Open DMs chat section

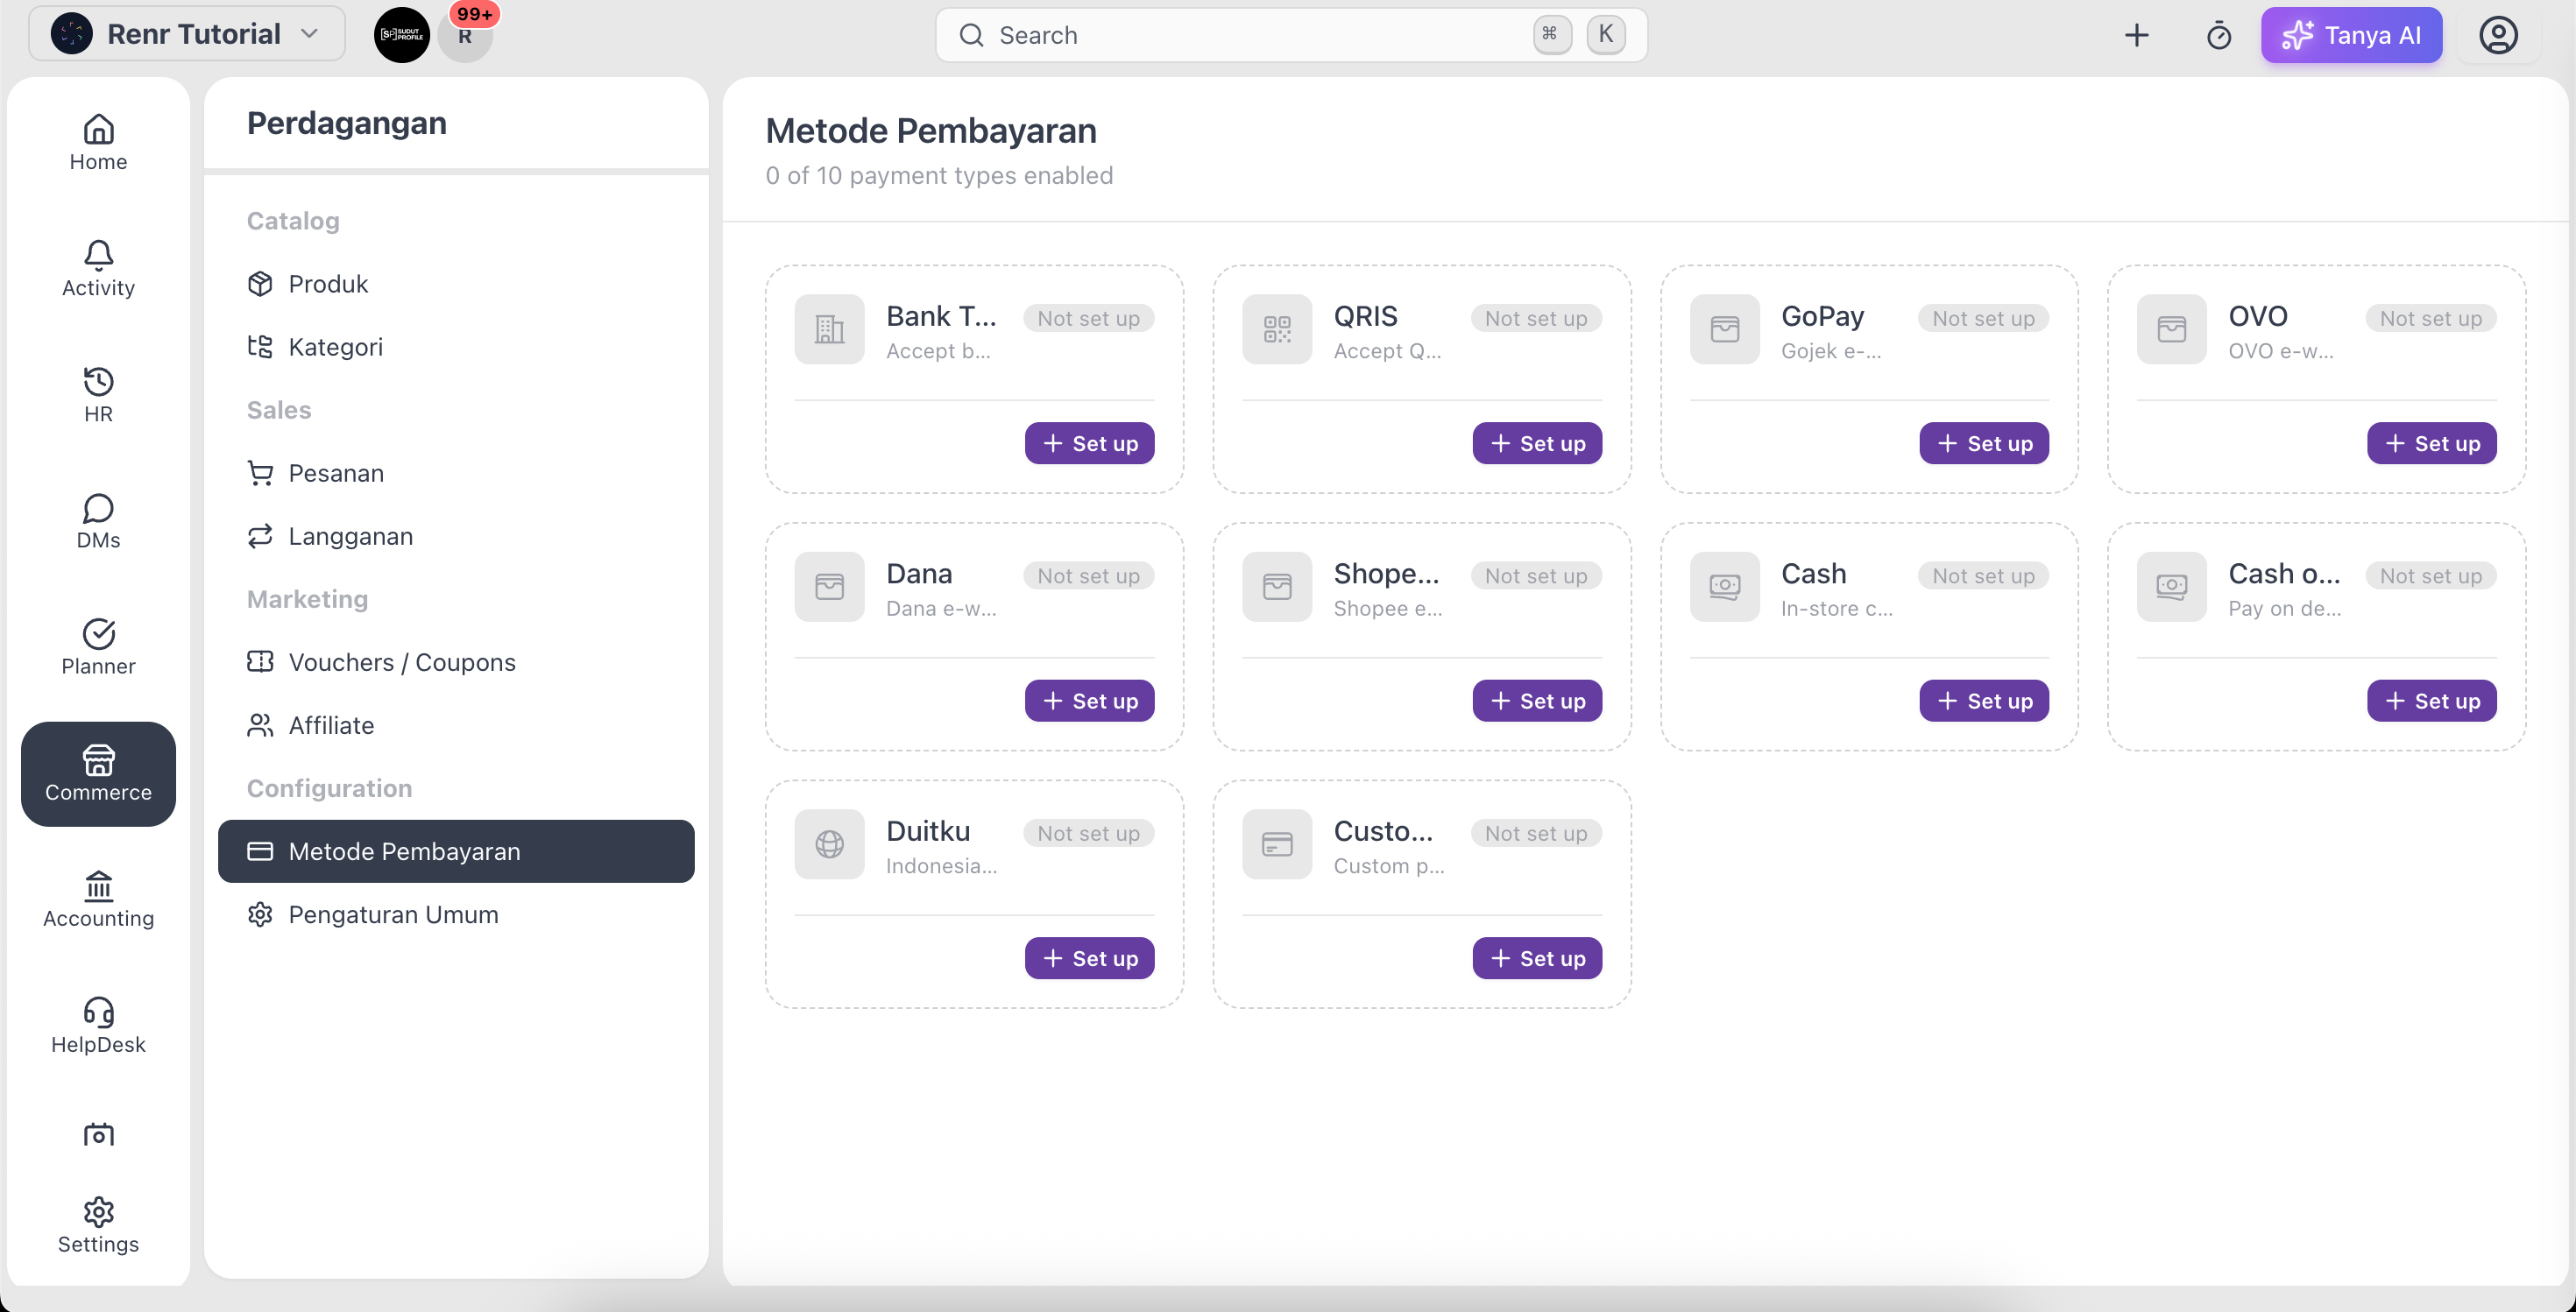[x=98, y=520]
